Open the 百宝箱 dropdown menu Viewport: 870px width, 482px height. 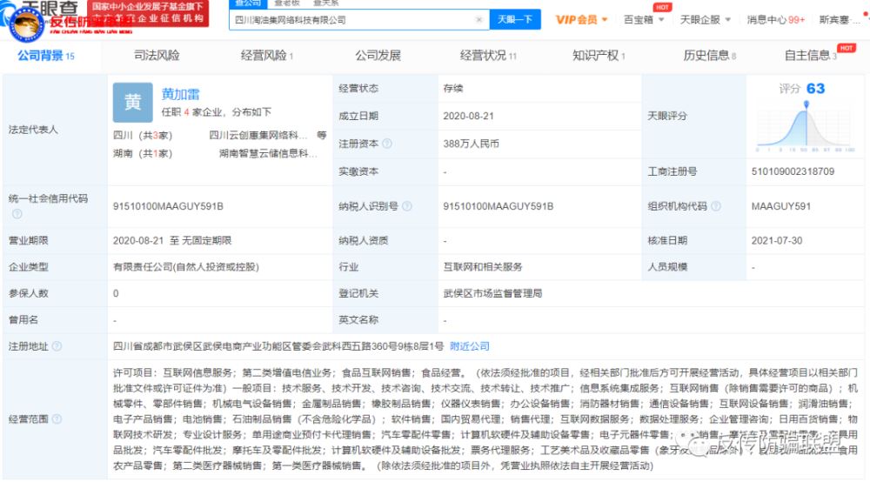644,20
